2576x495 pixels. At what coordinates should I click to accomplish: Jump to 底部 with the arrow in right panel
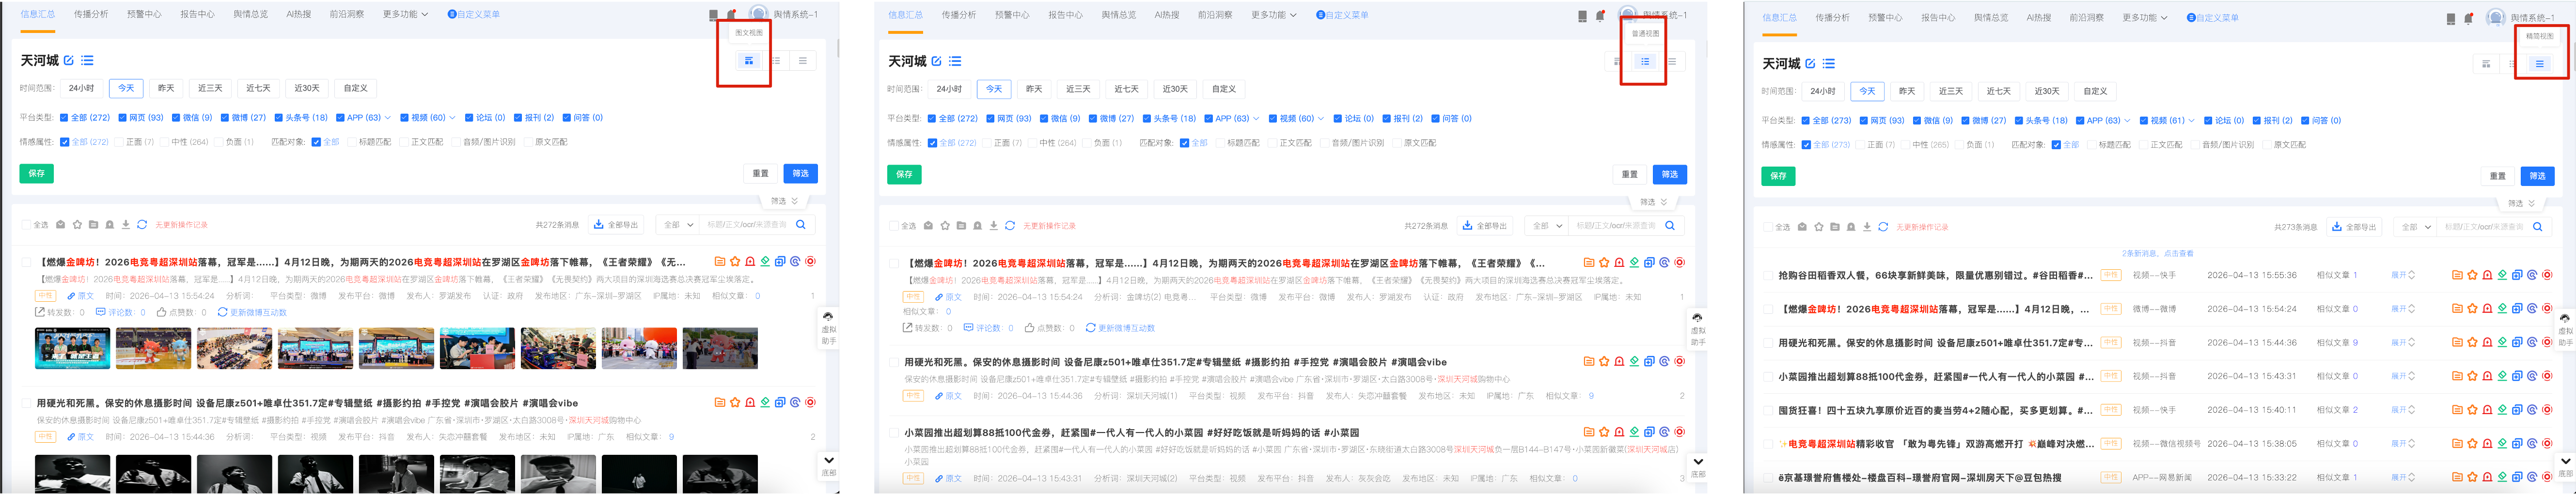click(x=2565, y=467)
